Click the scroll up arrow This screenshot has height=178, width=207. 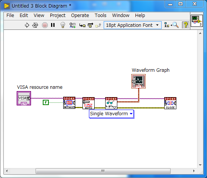pyautogui.click(x=200, y=33)
